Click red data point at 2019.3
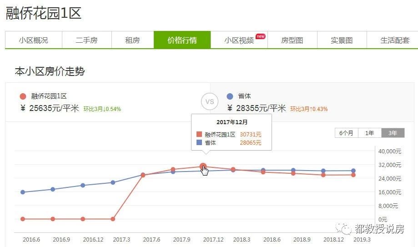Viewport: 418px width, 247px height. (353, 175)
